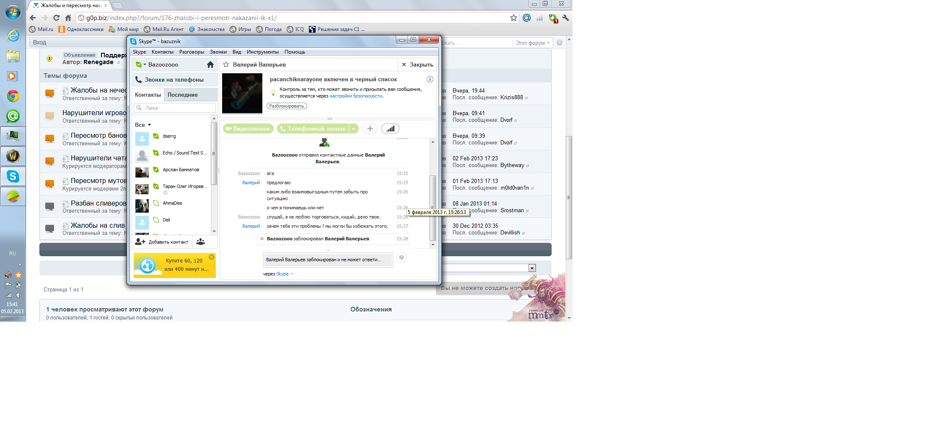Click Видеозвонок button
The height and width of the screenshot is (422, 933).
[248, 129]
